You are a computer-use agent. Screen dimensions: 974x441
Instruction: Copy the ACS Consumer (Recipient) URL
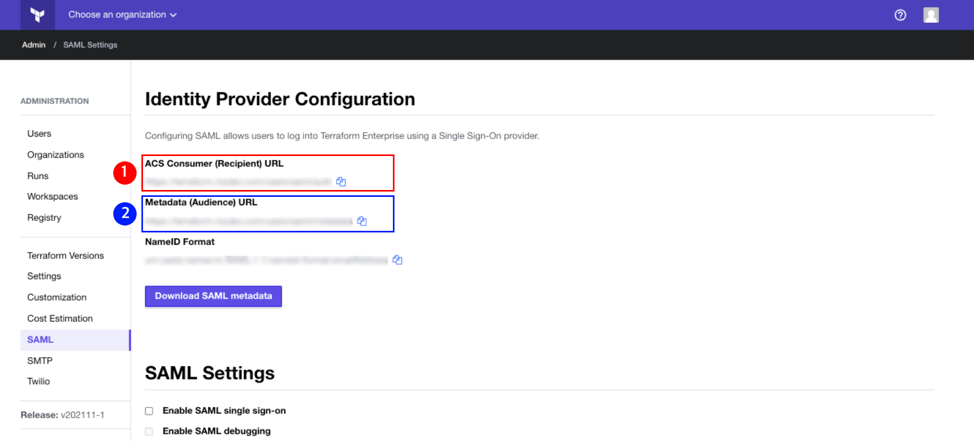341,182
